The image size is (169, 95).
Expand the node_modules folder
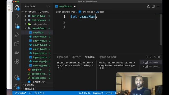[x=39, y=24]
